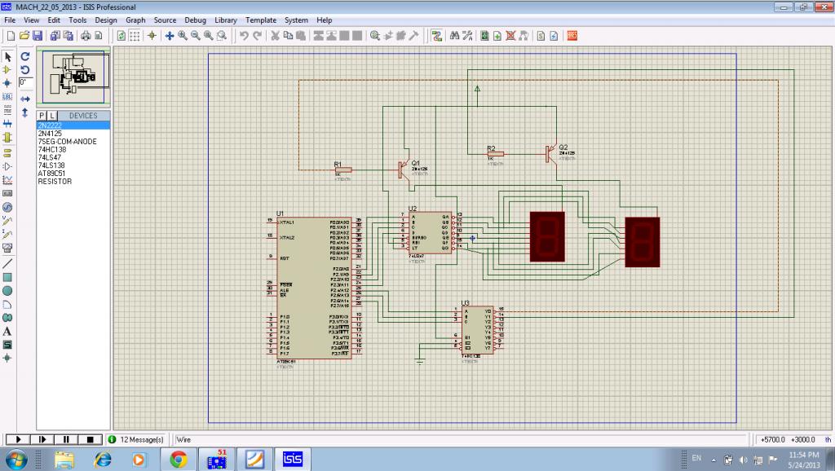Open the Debug menu

click(x=195, y=20)
